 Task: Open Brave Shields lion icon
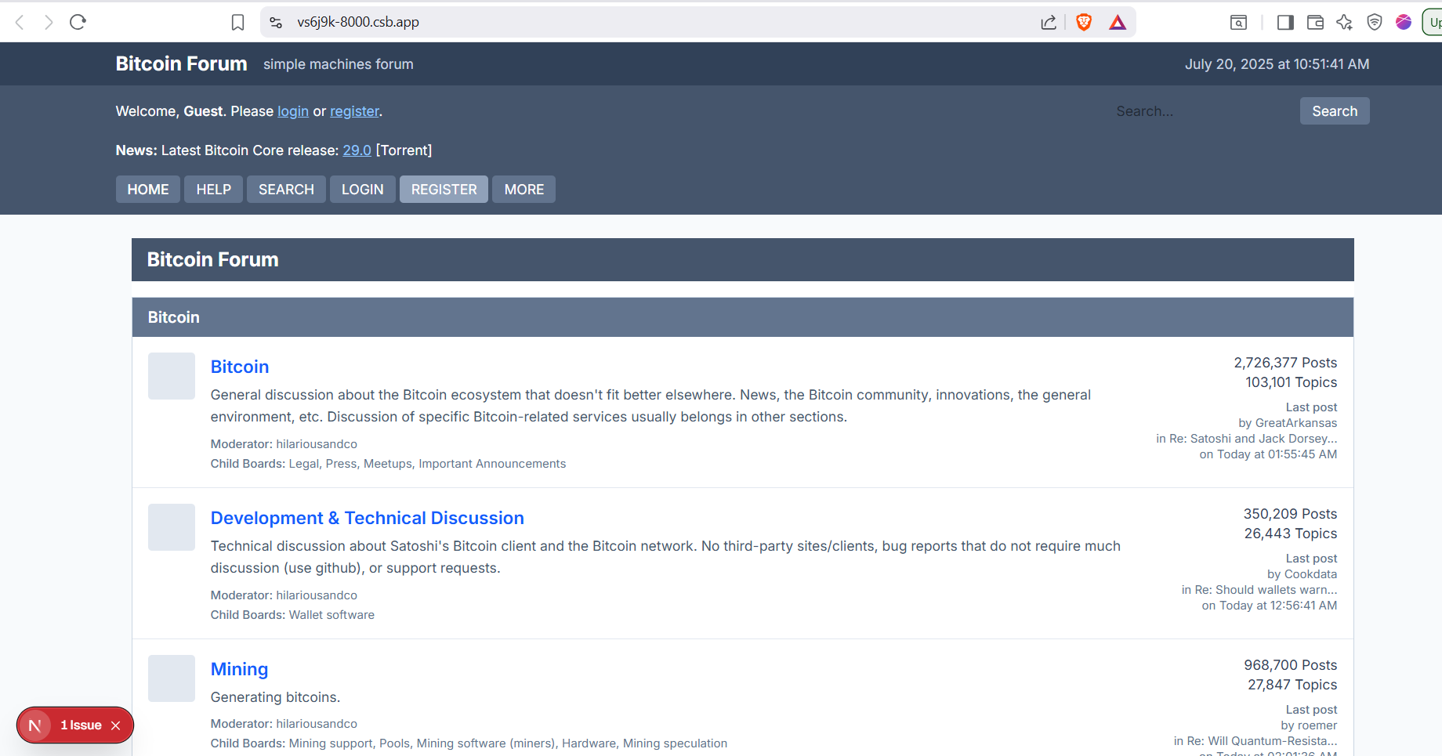pos(1084,22)
